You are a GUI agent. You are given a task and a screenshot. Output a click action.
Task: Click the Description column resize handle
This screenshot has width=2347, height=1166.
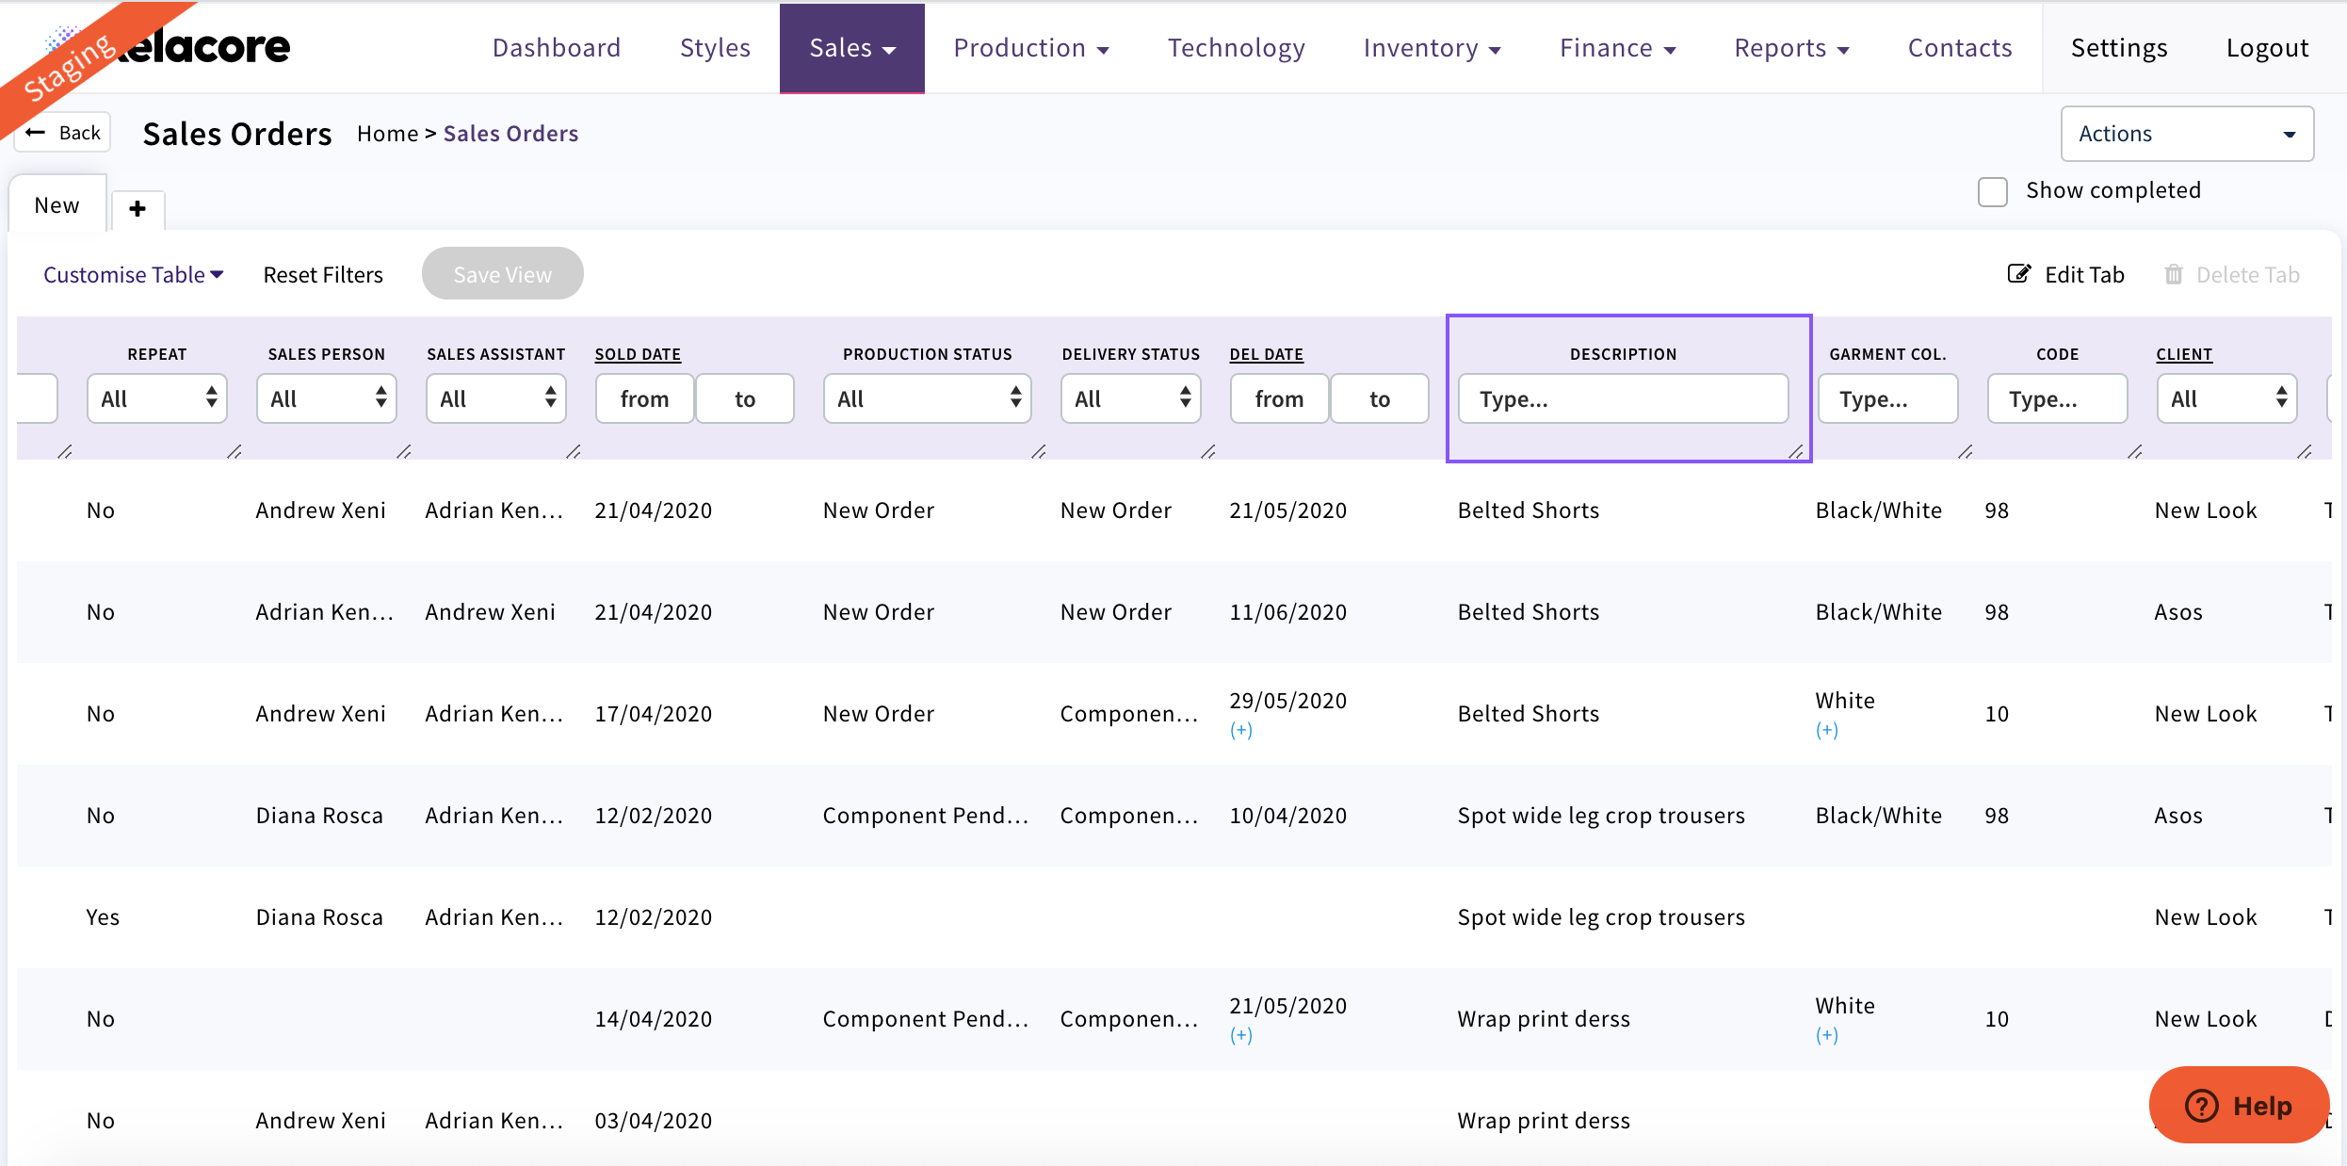pos(1796,451)
